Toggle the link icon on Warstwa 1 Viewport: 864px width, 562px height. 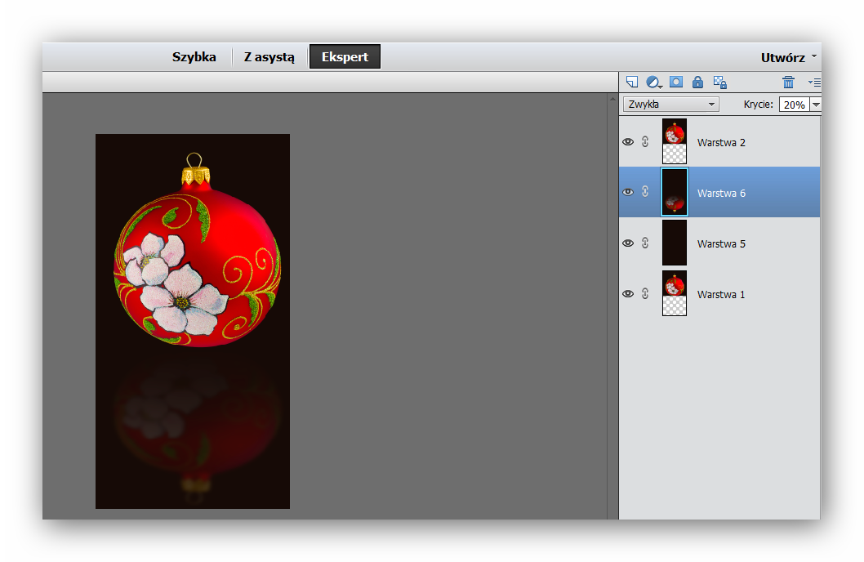pos(645,294)
